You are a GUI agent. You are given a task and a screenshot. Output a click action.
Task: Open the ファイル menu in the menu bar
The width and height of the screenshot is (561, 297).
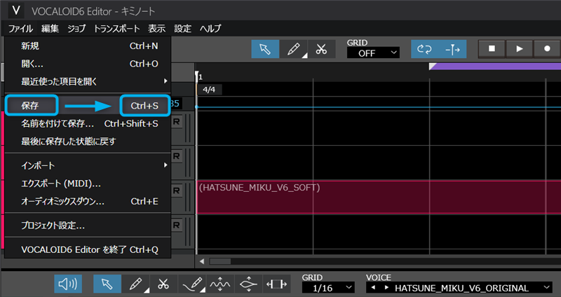21,29
